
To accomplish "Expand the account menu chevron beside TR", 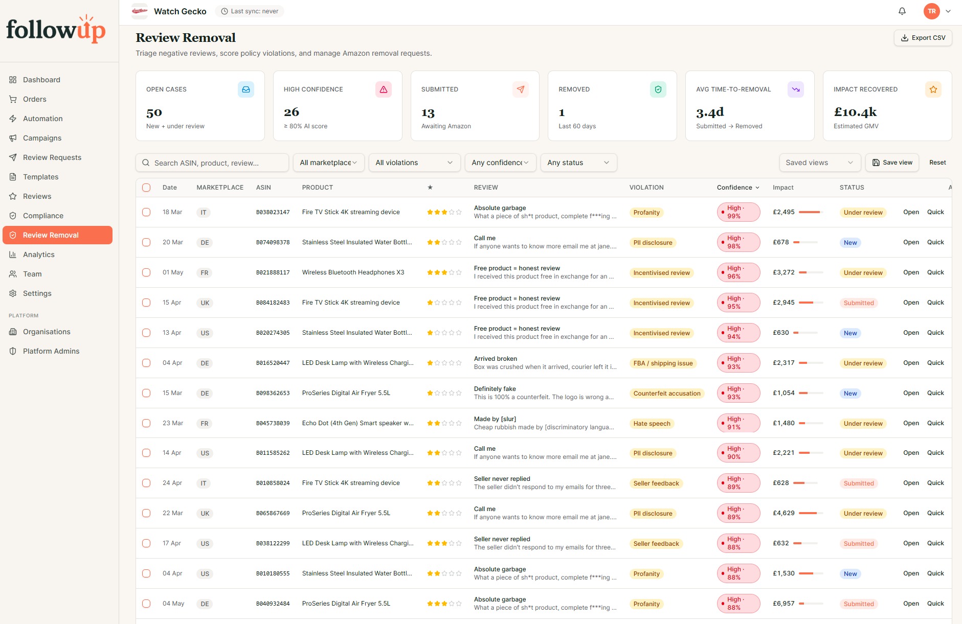I will tap(948, 11).
